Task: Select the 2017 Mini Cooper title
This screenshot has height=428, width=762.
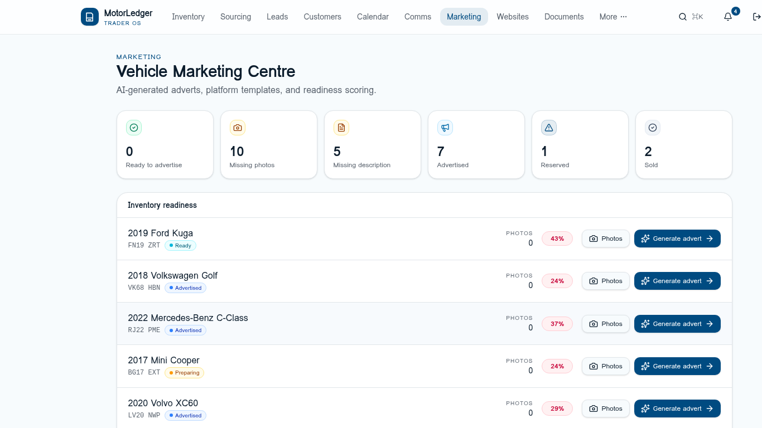Action: point(163,360)
